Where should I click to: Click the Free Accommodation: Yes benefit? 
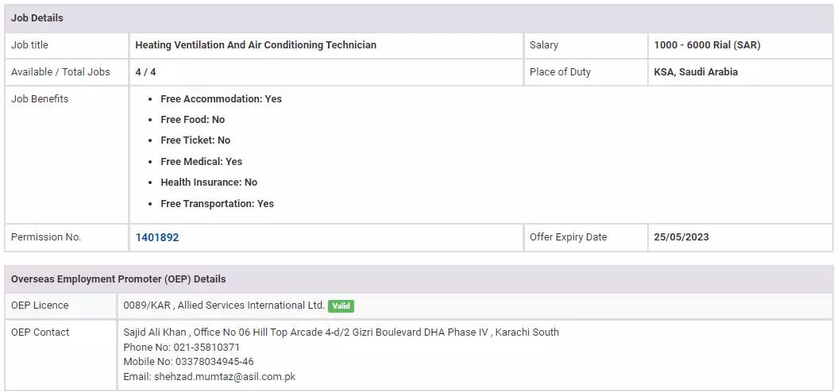pyautogui.click(x=221, y=99)
